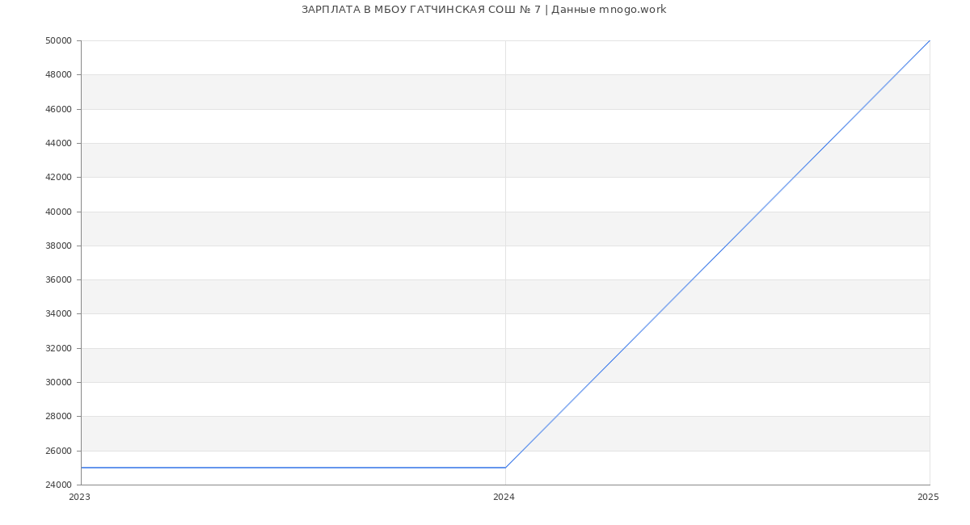Click the 50000 y-axis label
Image resolution: width=970 pixels, height=525 pixels.
[59, 40]
